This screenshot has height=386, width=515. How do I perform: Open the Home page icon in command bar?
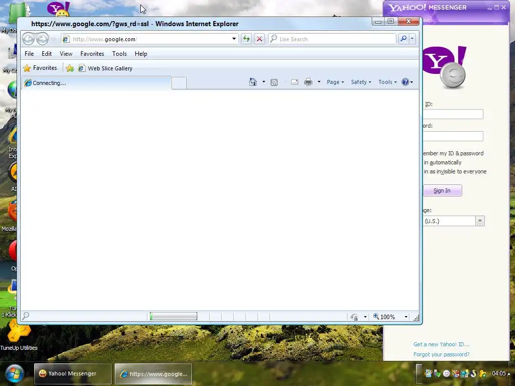[253, 82]
